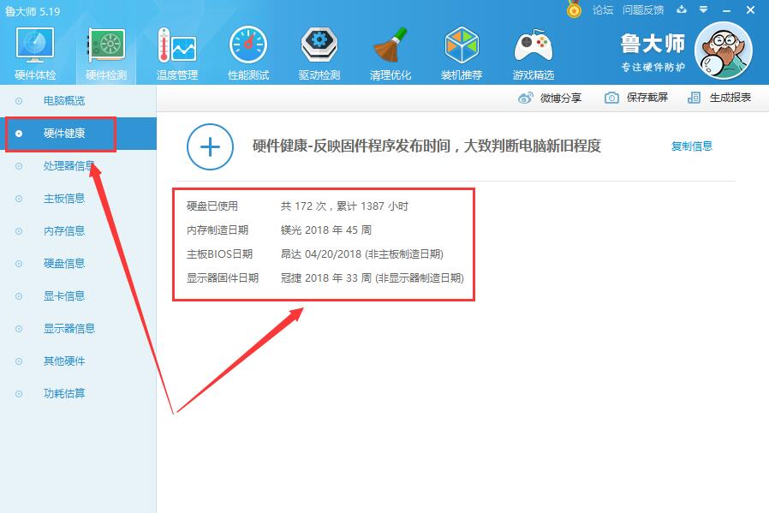Click the radio dot beside 电脑概览
This screenshot has height=513, width=769.
(x=19, y=101)
